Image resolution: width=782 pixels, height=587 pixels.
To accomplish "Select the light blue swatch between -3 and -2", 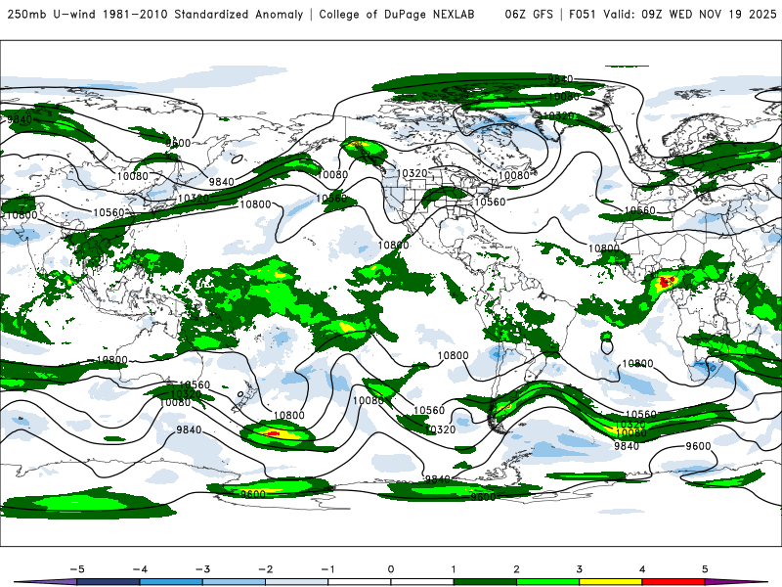I will (234, 582).
